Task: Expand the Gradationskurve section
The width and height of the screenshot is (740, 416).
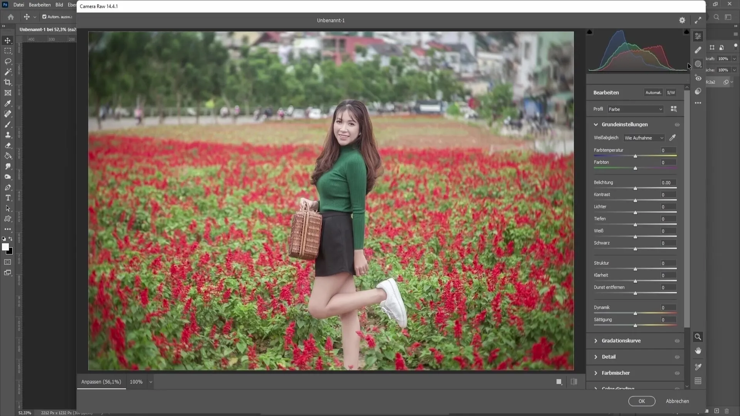Action: click(596, 341)
